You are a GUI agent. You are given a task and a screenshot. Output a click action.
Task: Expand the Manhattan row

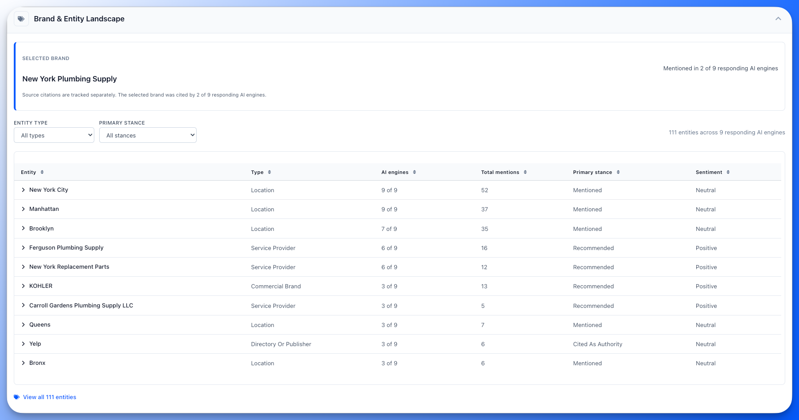(23, 209)
